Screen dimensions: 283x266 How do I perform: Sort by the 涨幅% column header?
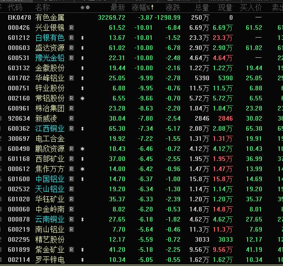coord(143,7)
